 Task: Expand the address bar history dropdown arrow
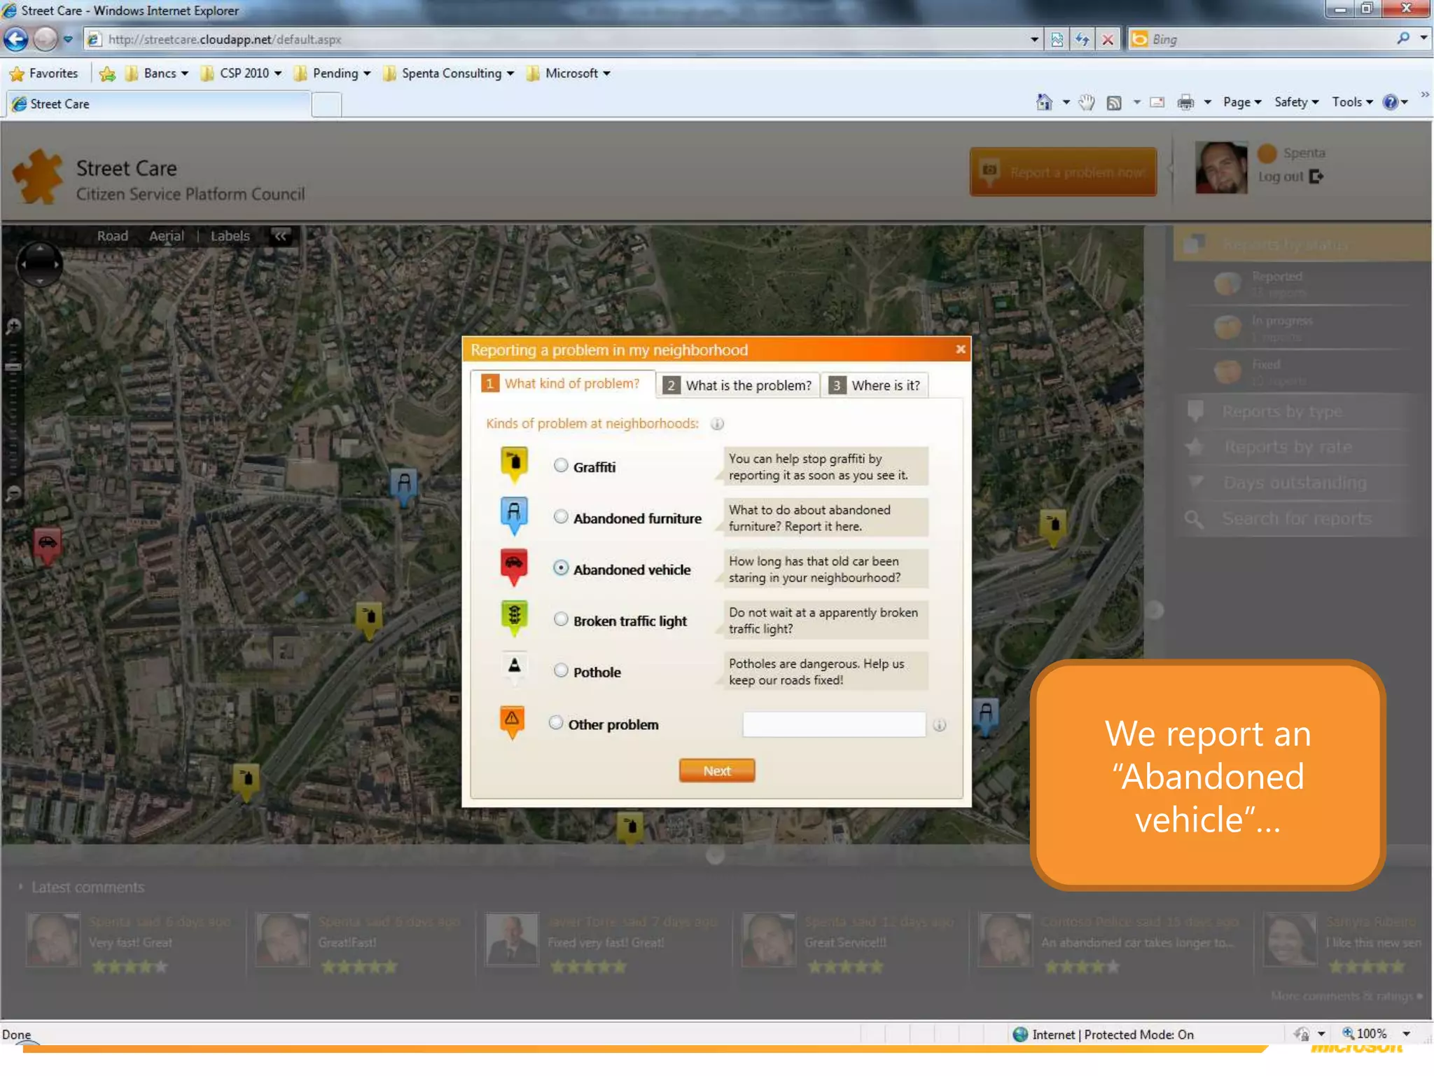tap(1034, 39)
